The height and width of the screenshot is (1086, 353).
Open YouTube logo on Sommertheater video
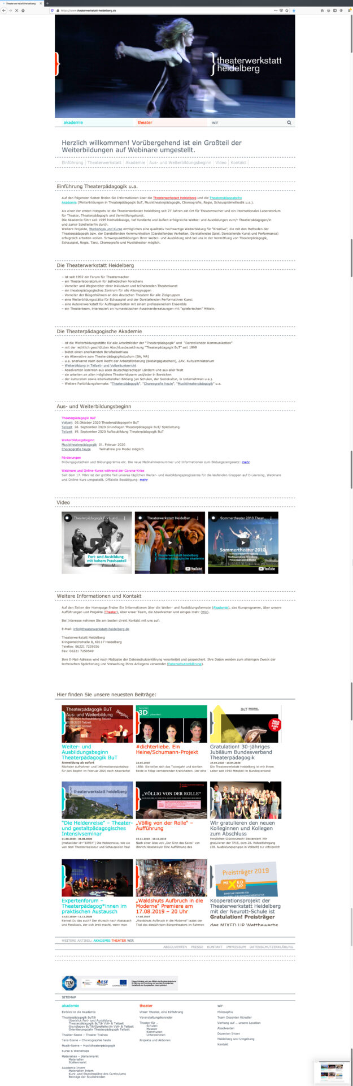pyautogui.click(x=267, y=568)
